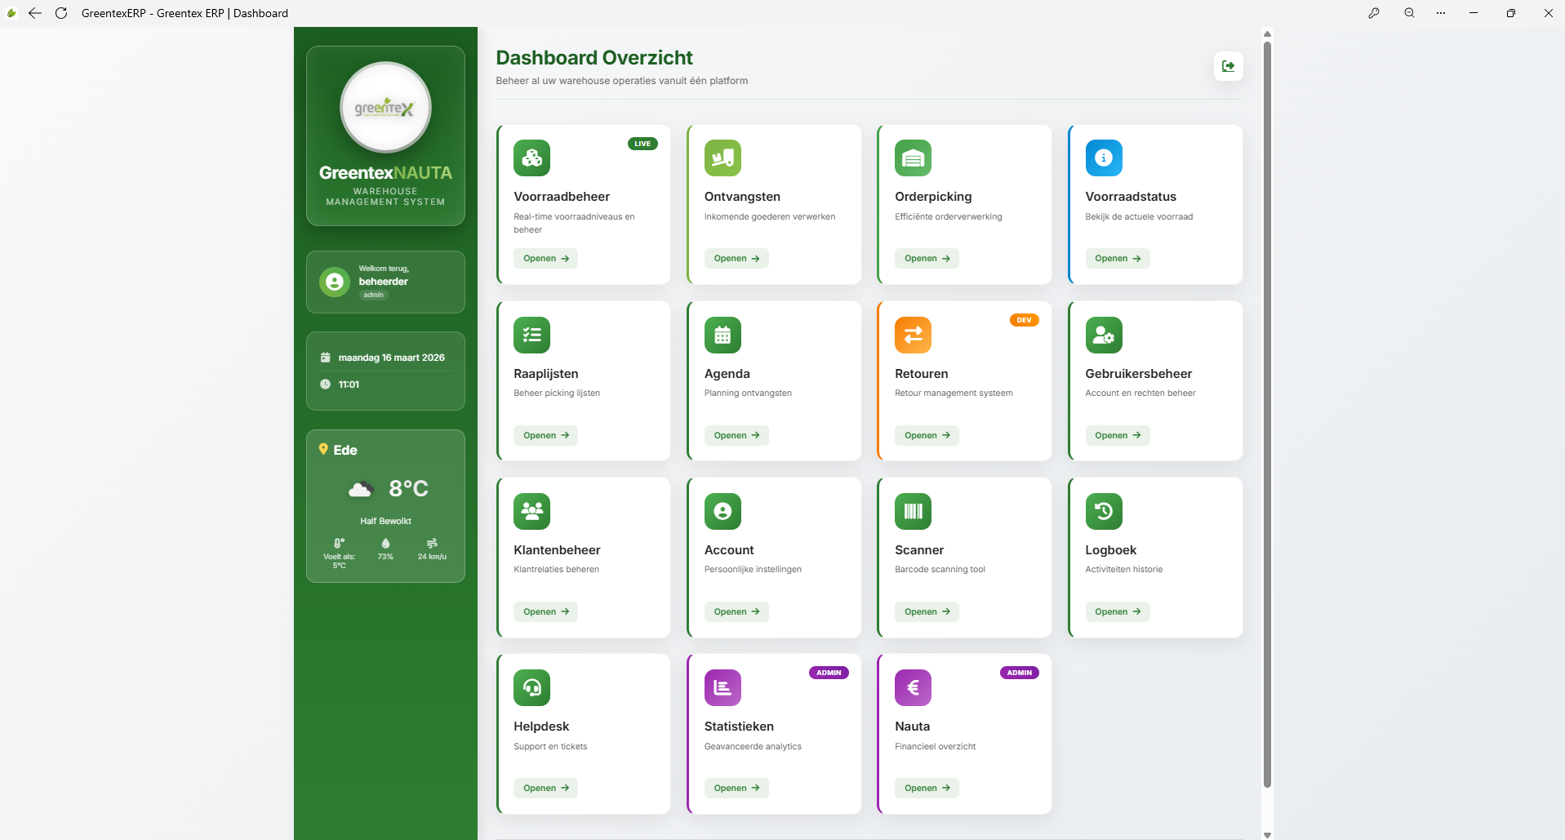The image size is (1565, 840).
Task: Click the Raaplijsten checklist icon
Action: (x=531, y=335)
